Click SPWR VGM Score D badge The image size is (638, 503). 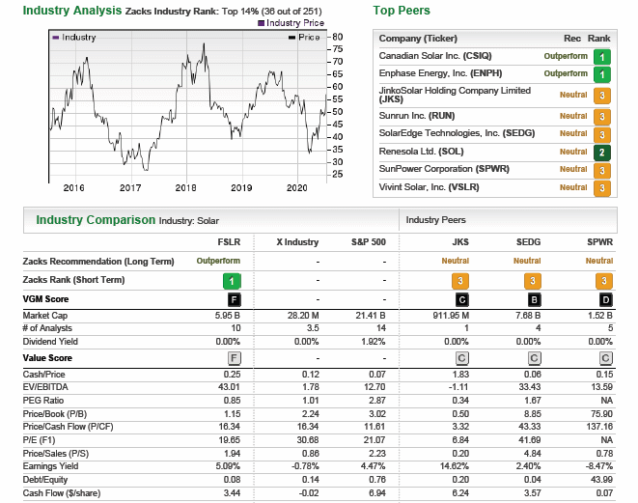(606, 300)
